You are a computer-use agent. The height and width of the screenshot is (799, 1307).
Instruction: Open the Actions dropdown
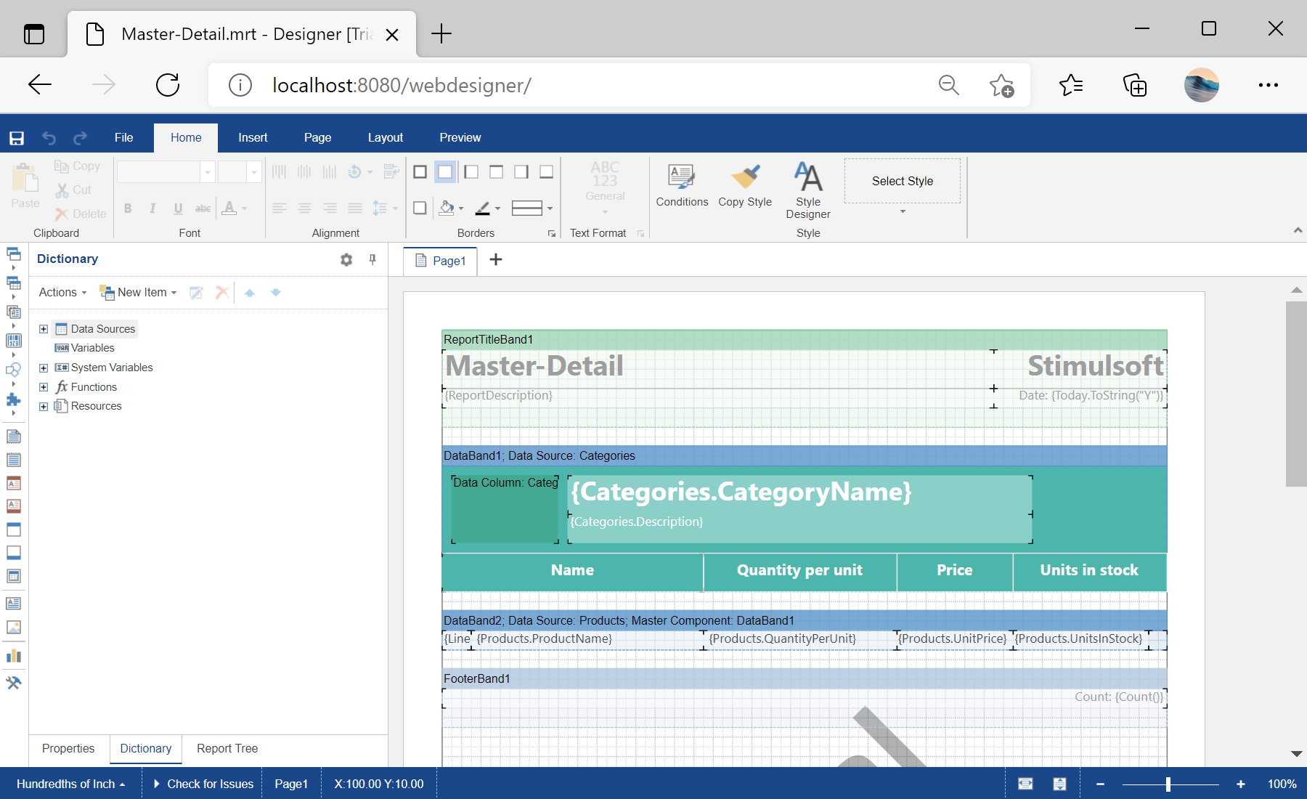[62, 293]
